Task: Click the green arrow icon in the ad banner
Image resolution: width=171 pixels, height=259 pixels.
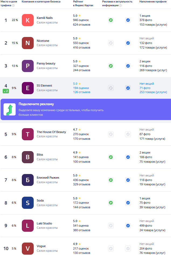Action: pyautogui.click(x=10, y=109)
